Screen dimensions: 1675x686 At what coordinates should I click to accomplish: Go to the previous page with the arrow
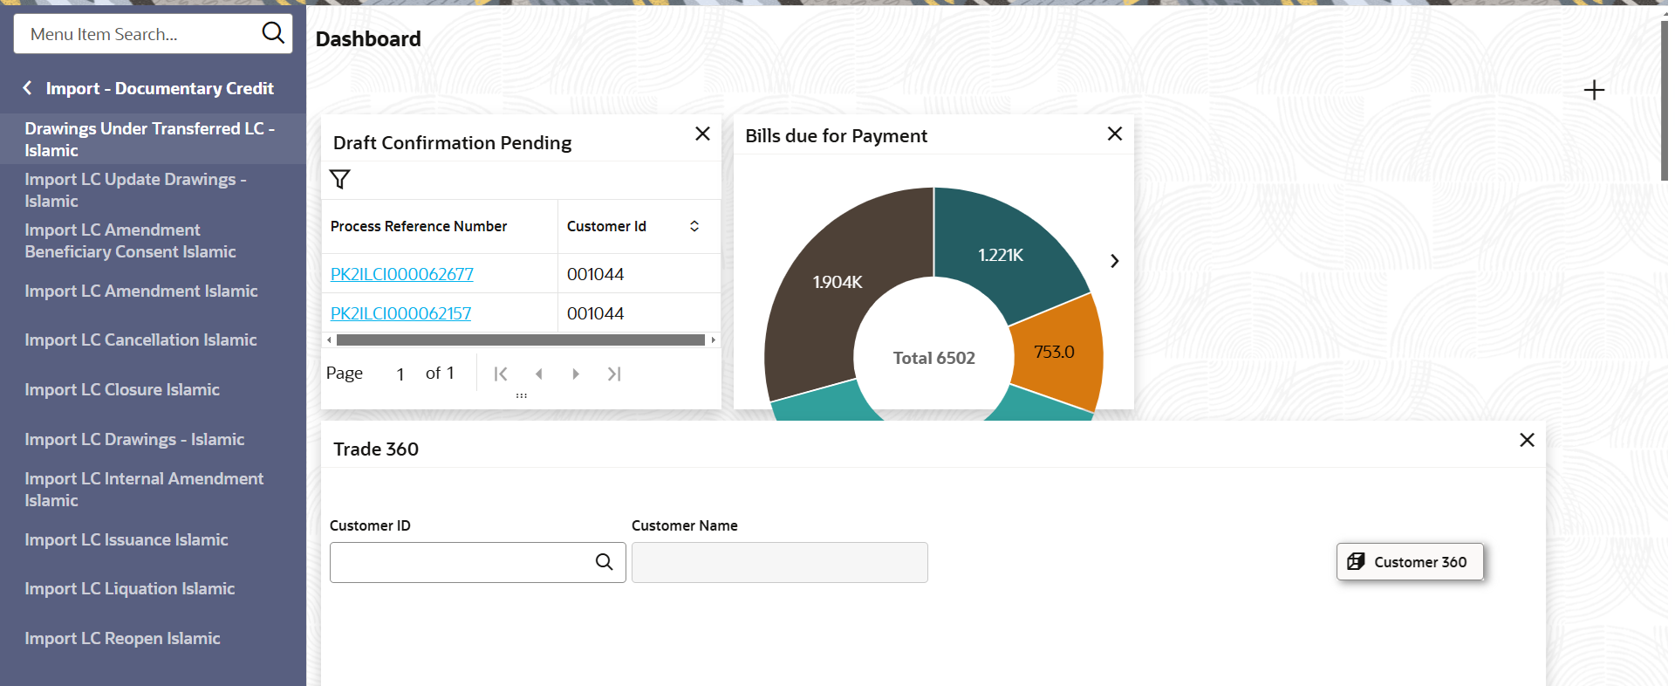(x=539, y=374)
